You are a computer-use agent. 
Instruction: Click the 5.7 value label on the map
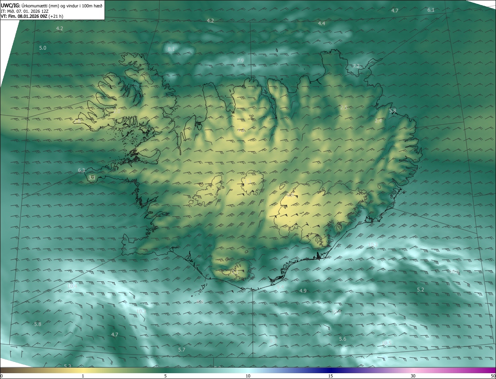pyautogui.click(x=182, y=350)
